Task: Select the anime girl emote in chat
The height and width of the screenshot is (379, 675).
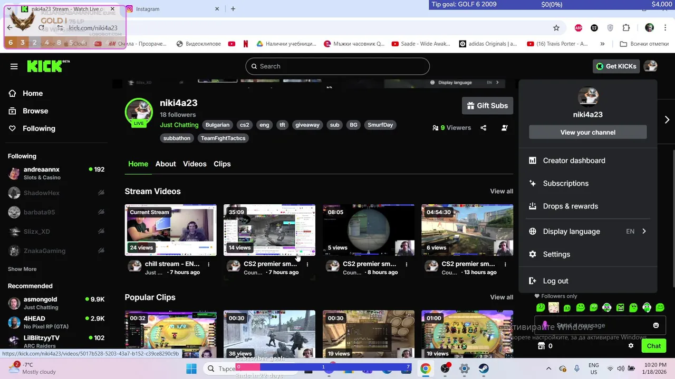Action: tap(554, 307)
